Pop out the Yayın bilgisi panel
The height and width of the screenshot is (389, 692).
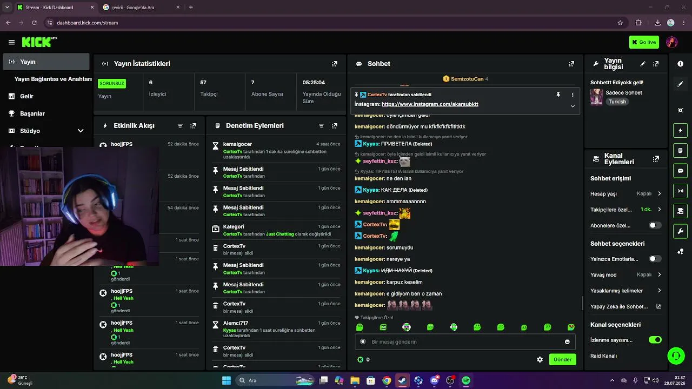point(656,64)
